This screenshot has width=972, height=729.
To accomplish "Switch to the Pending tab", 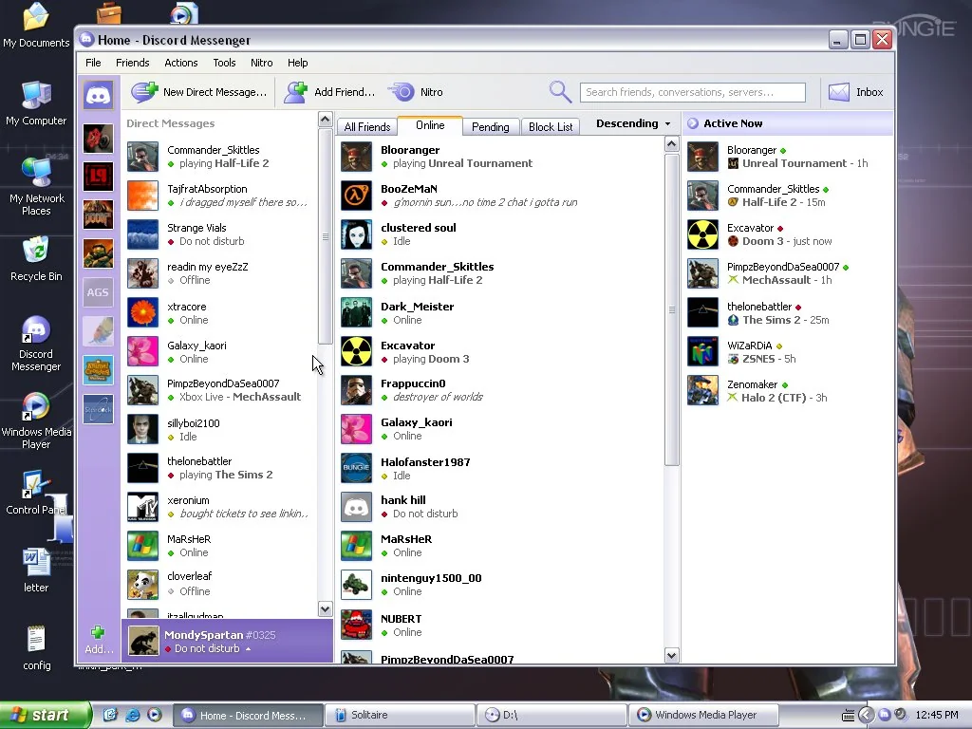I will (x=490, y=127).
